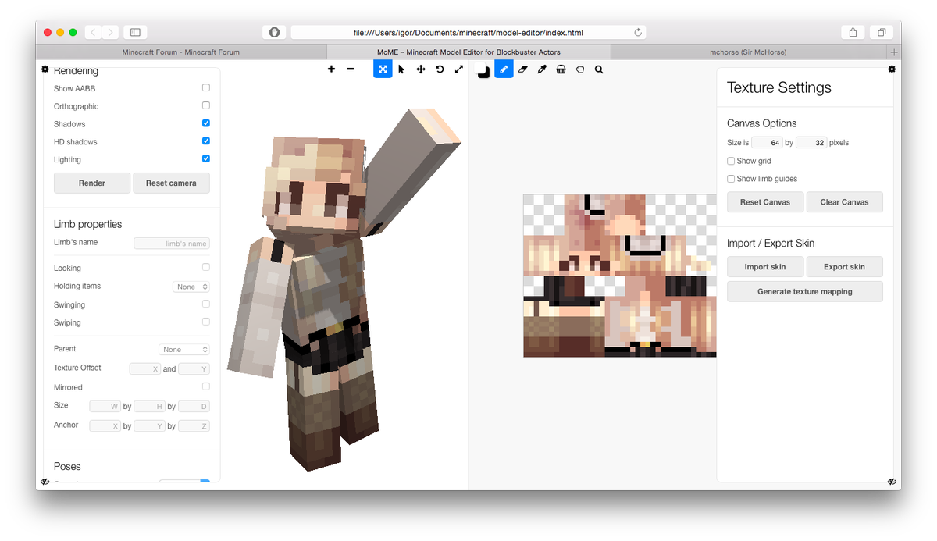Click the Clear Canvas button

pyautogui.click(x=844, y=201)
